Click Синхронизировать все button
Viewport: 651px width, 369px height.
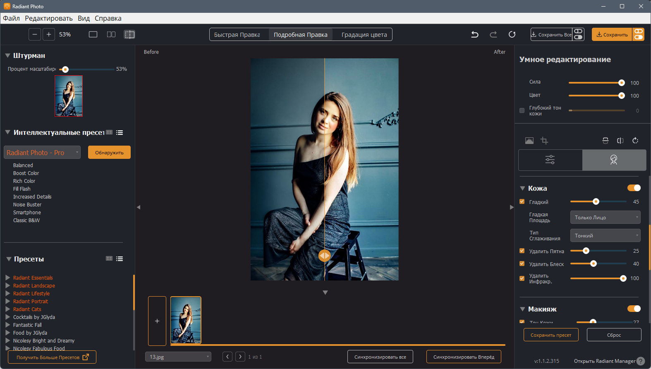(x=380, y=357)
